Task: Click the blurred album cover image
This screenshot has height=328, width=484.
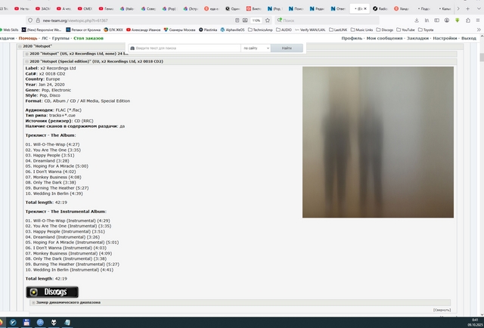Action: [377, 141]
